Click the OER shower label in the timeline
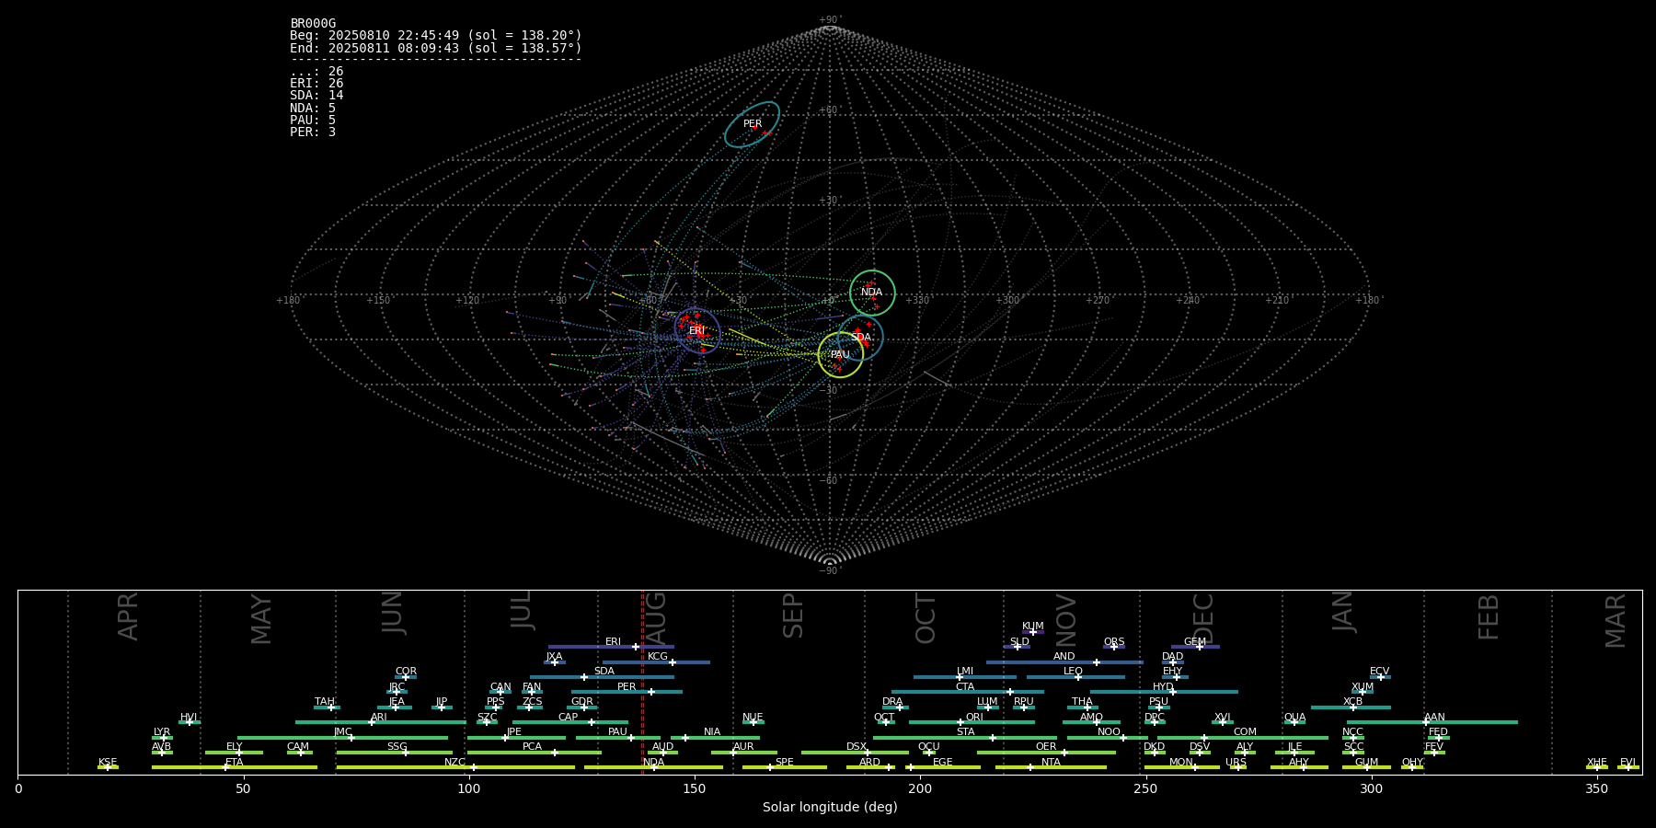The width and height of the screenshot is (1656, 828). (x=1046, y=747)
